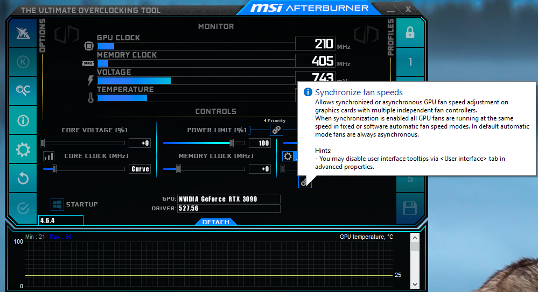This screenshot has width=538, height=292.
Task: Minimize the Afterburner window
Action: [390, 10]
